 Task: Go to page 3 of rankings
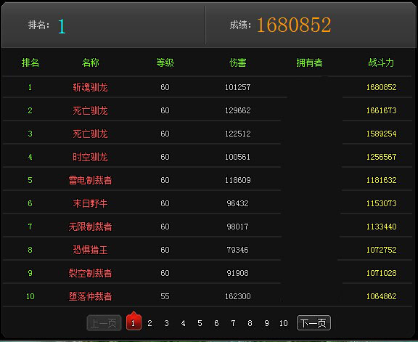[166, 323]
